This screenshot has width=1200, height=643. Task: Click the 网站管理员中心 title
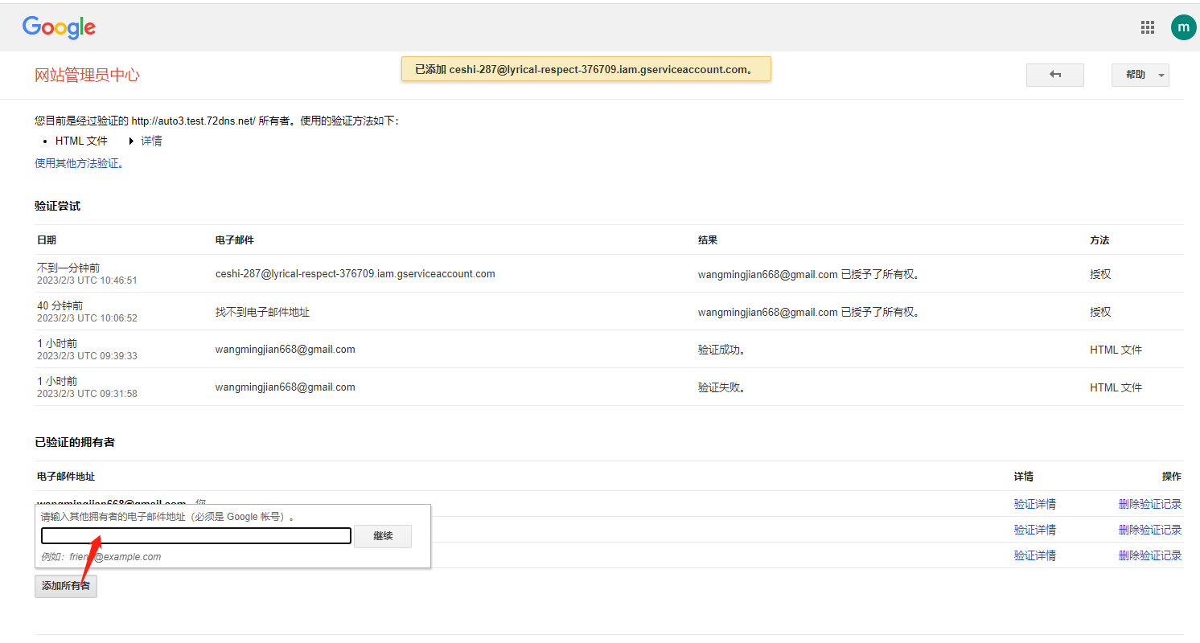coord(87,75)
